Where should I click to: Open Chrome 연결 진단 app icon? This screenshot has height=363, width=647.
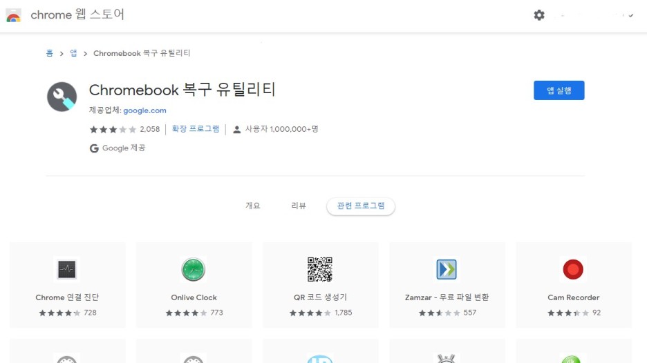pos(67,269)
